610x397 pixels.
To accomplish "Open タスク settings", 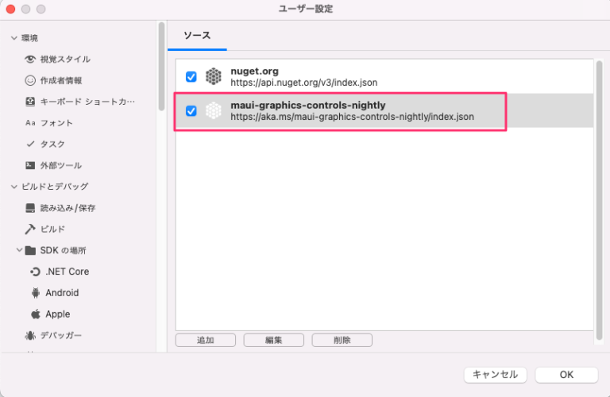I will [52, 144].
